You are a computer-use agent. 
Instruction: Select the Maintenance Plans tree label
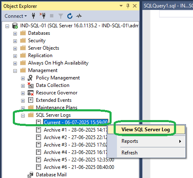pyautogui.click(x=57, y=108)
